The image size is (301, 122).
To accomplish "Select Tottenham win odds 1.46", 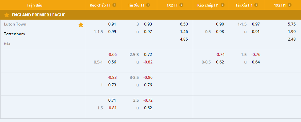I will (x=184, y=31).
